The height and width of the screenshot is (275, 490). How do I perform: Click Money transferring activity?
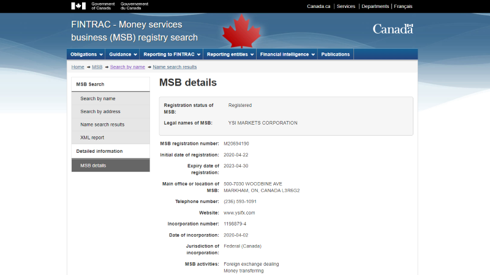pyautogui.click(x=244, y=271)
